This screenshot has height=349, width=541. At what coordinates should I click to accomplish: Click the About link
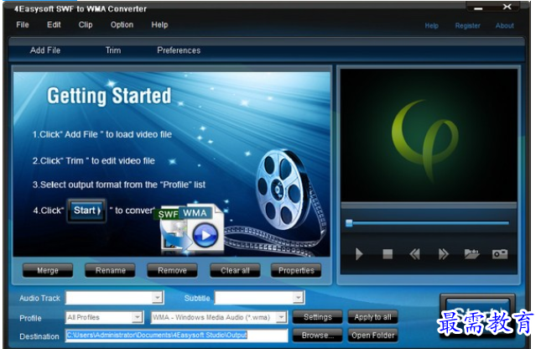pos(504,26)
